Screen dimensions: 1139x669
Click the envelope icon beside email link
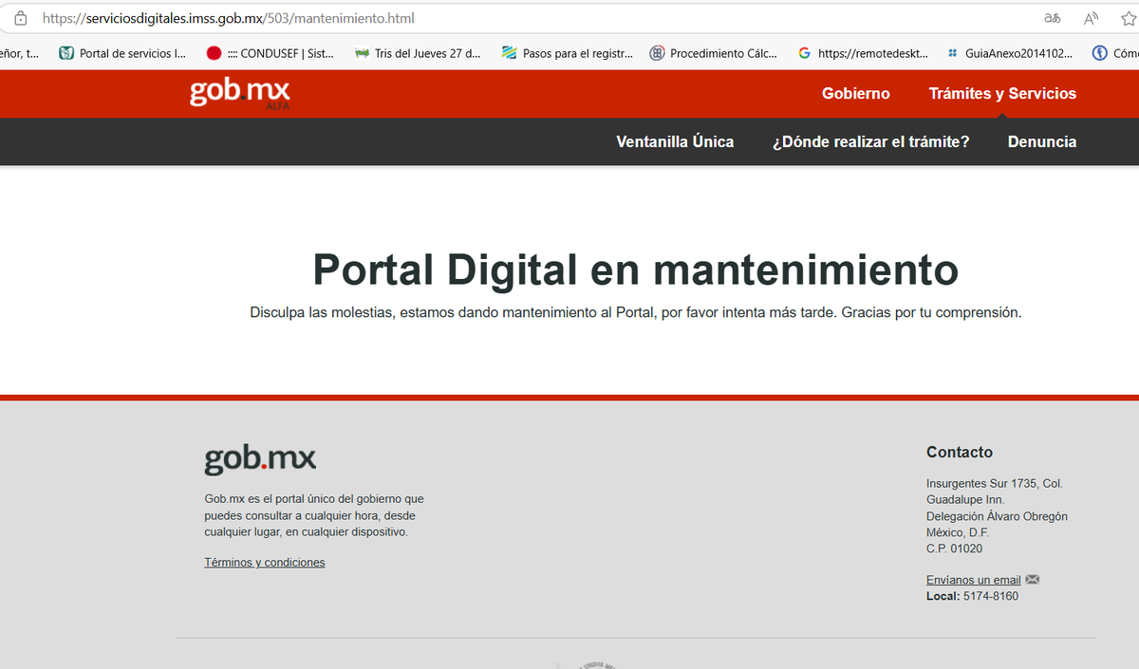coord(1033,580)
